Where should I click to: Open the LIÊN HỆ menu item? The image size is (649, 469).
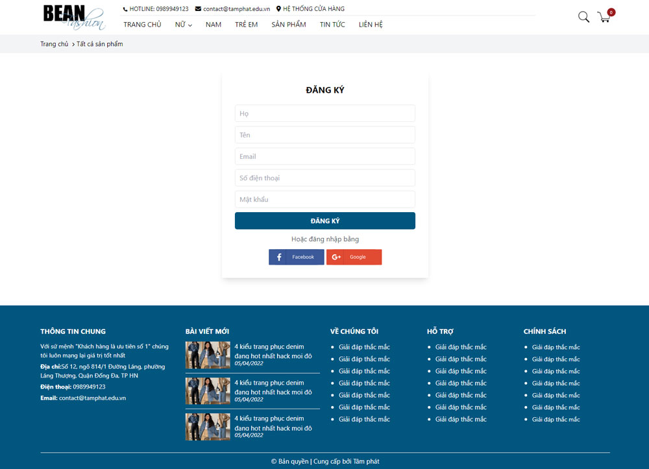pos(371,25)
